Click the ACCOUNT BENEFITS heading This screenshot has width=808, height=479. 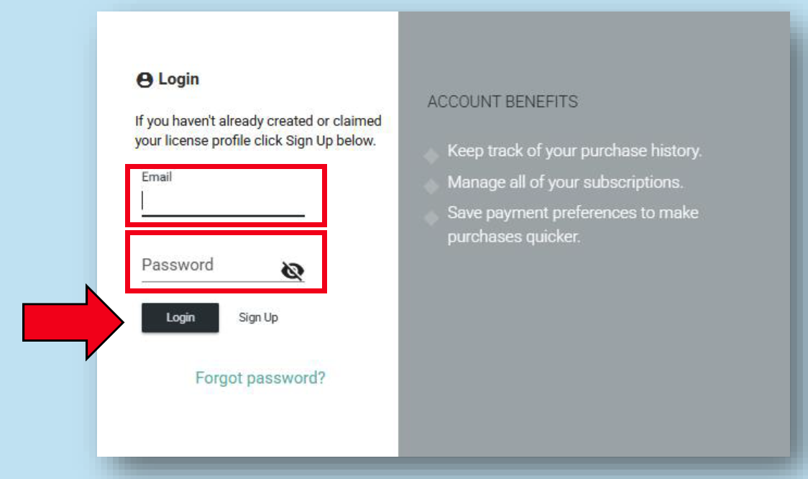502,101
